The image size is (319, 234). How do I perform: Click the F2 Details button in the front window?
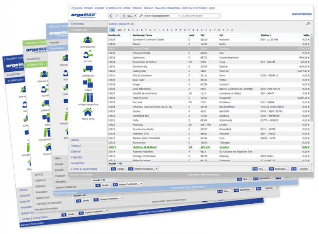118,169
